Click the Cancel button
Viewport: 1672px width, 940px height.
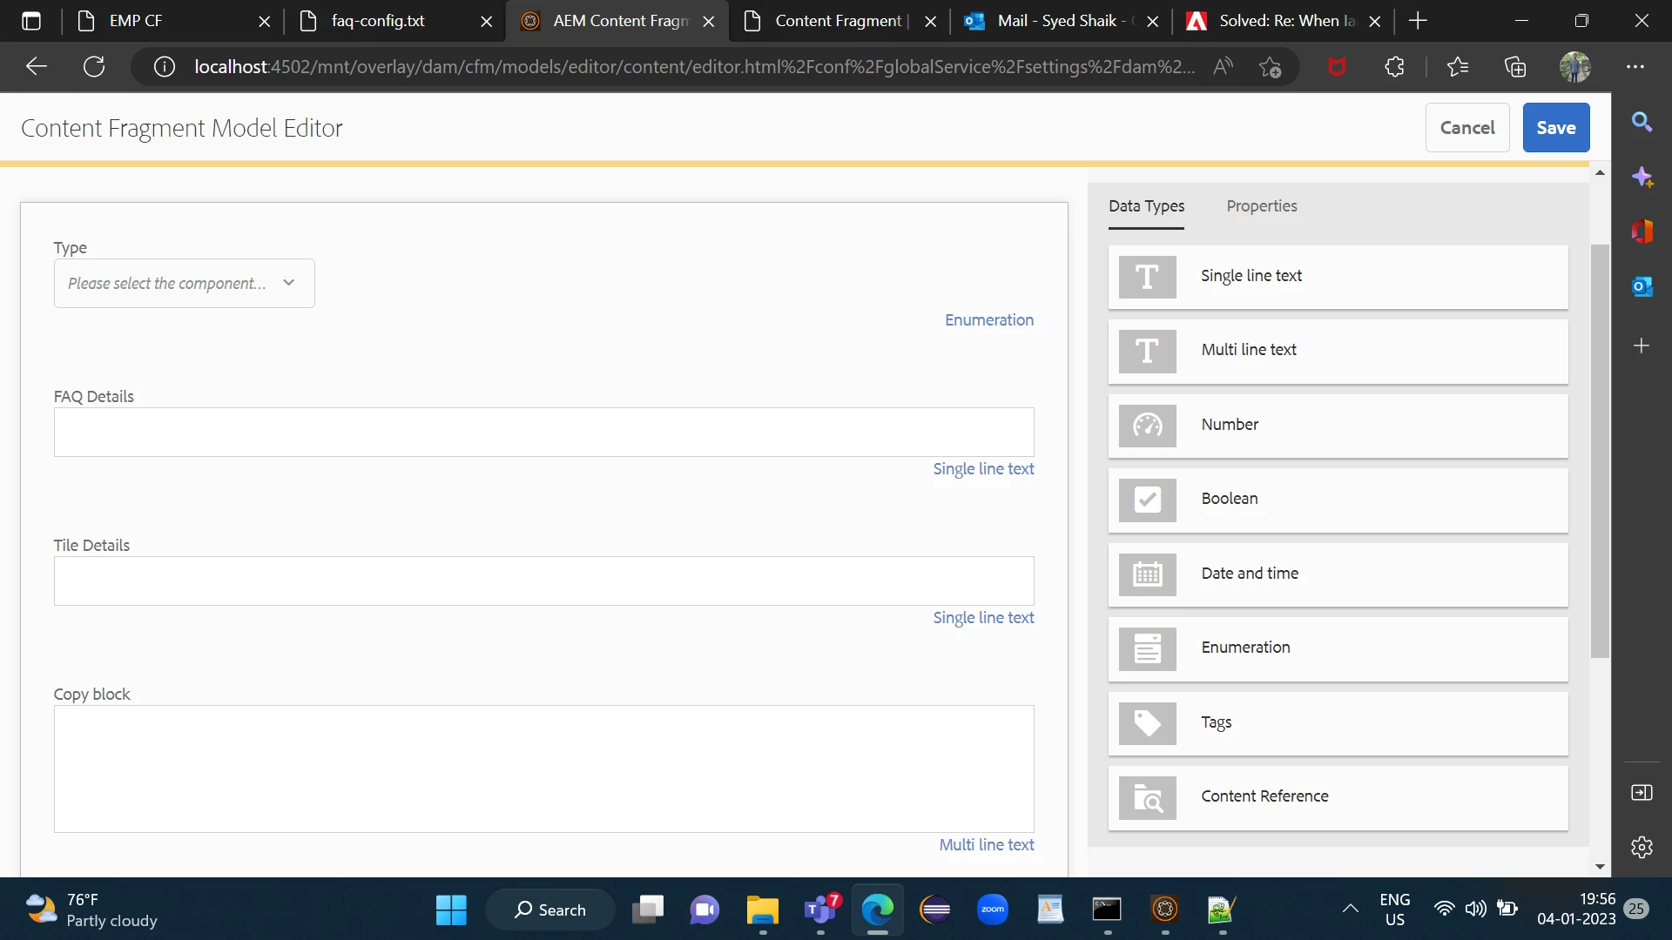[x=1466, y=128]
